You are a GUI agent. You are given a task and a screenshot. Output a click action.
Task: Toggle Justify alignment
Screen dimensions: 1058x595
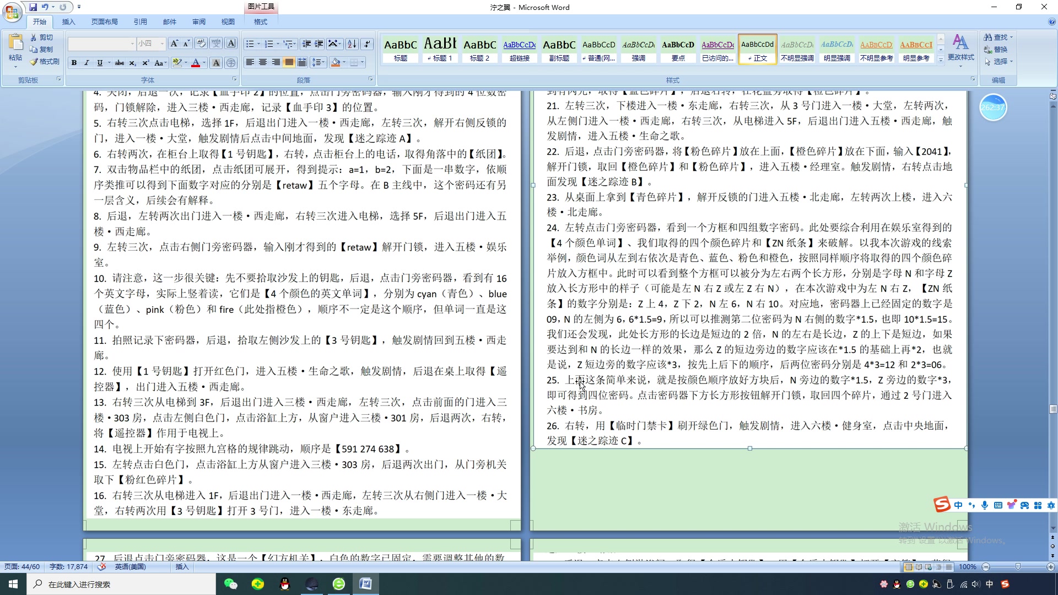[289, 62]
